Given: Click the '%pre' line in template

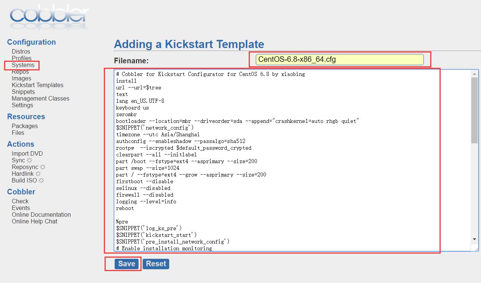Looking at the screenshot, I should [x=122, y=222].
